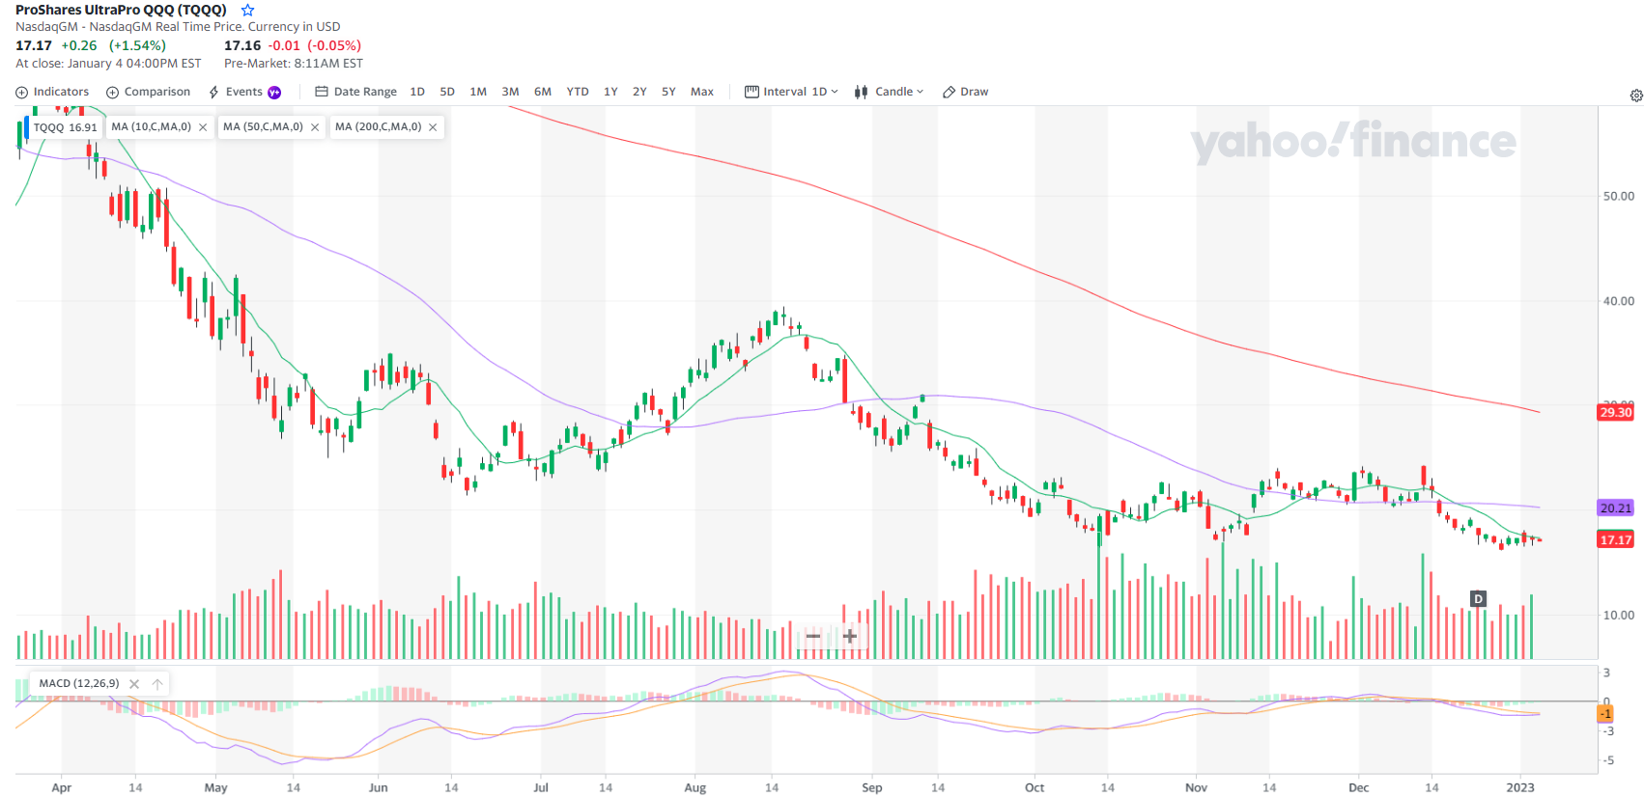Expand the Candle chart type dropdown
Screen dimensions: 1644x797
click(889, 92)
